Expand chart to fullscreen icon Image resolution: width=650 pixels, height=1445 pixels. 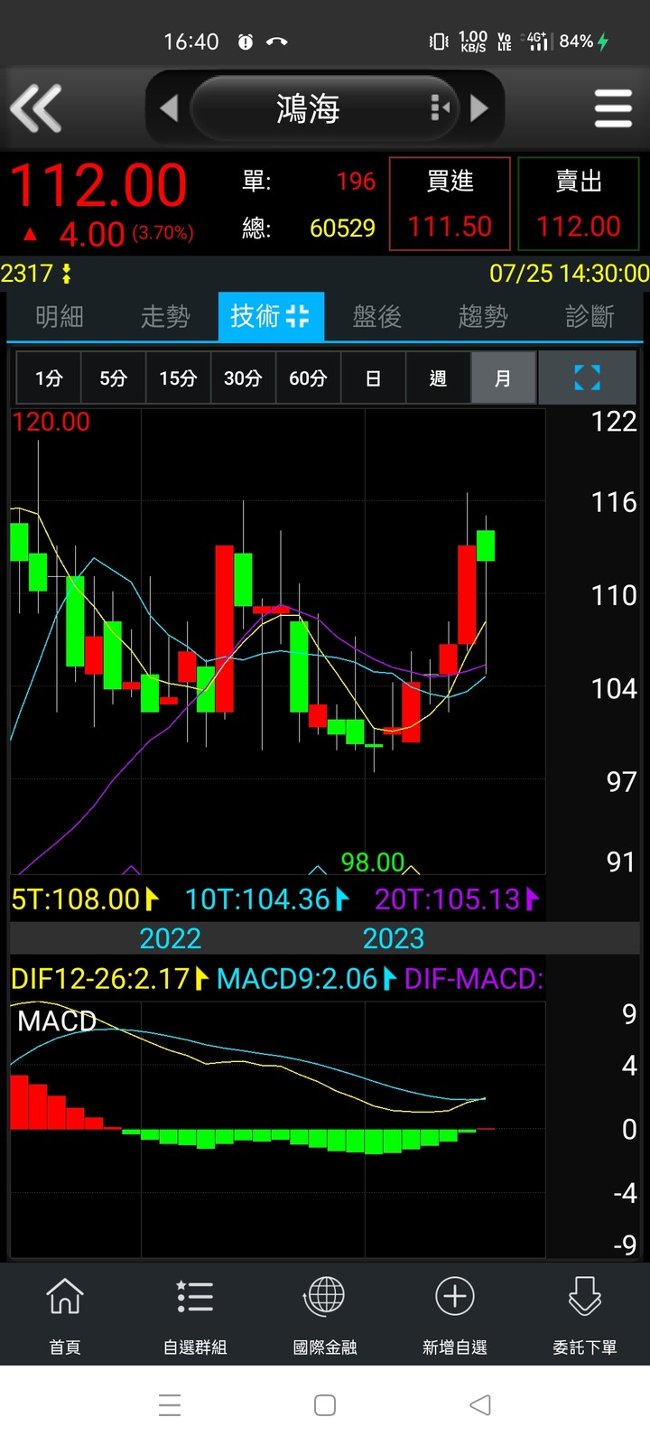[587, 378]
